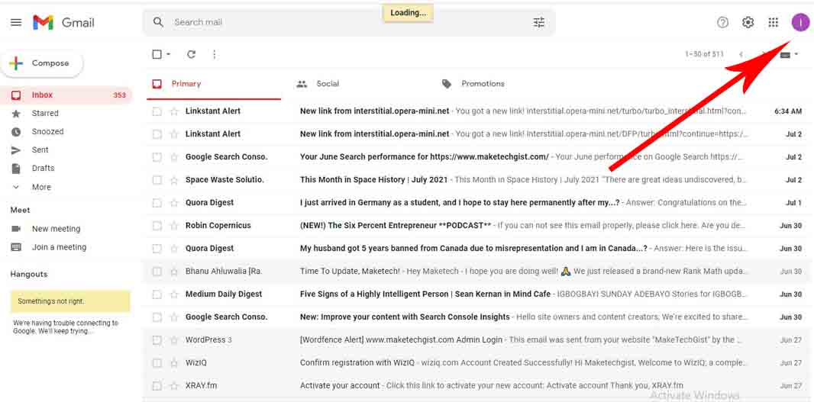Check the WordPress email checkbox

(x=157, y=340)
